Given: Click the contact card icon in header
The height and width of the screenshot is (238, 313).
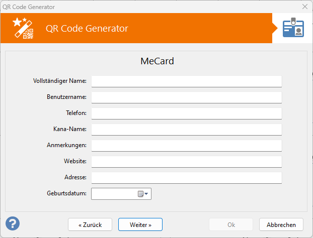Looking at the screenshot, I should coord(293,28).
